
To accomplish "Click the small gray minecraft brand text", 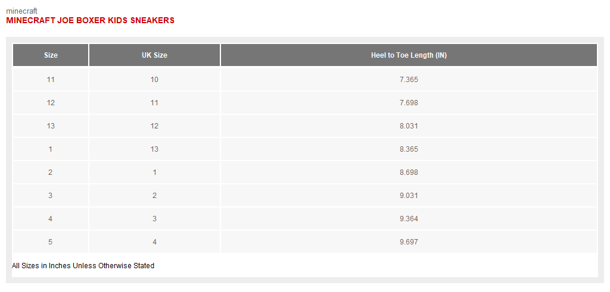I will (21, 11).
